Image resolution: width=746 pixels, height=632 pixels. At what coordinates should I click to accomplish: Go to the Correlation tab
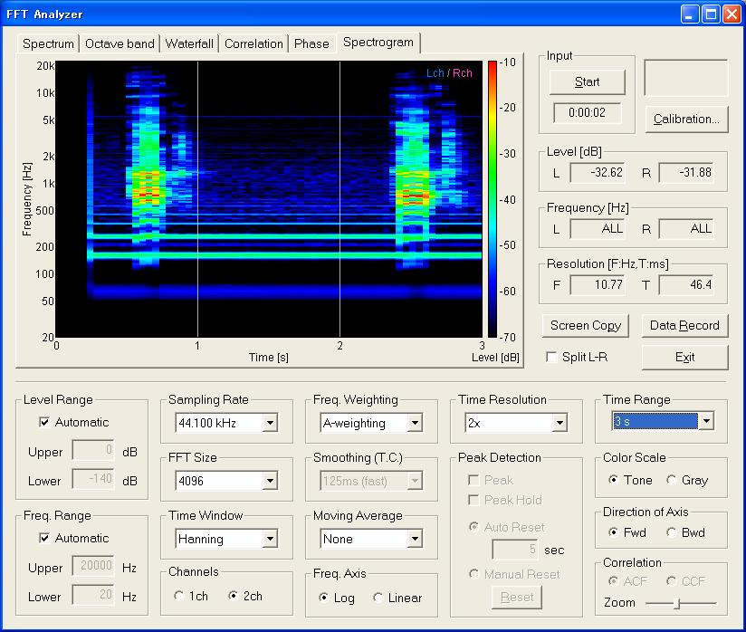[x=253, y=43]
